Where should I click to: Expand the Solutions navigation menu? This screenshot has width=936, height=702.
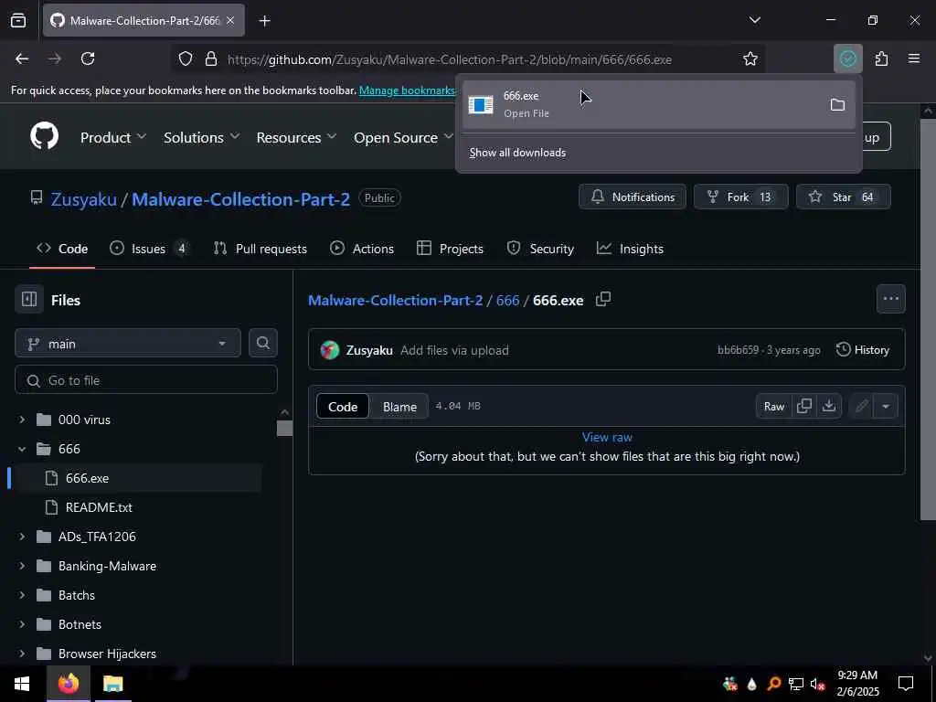[x=201, y=137]
